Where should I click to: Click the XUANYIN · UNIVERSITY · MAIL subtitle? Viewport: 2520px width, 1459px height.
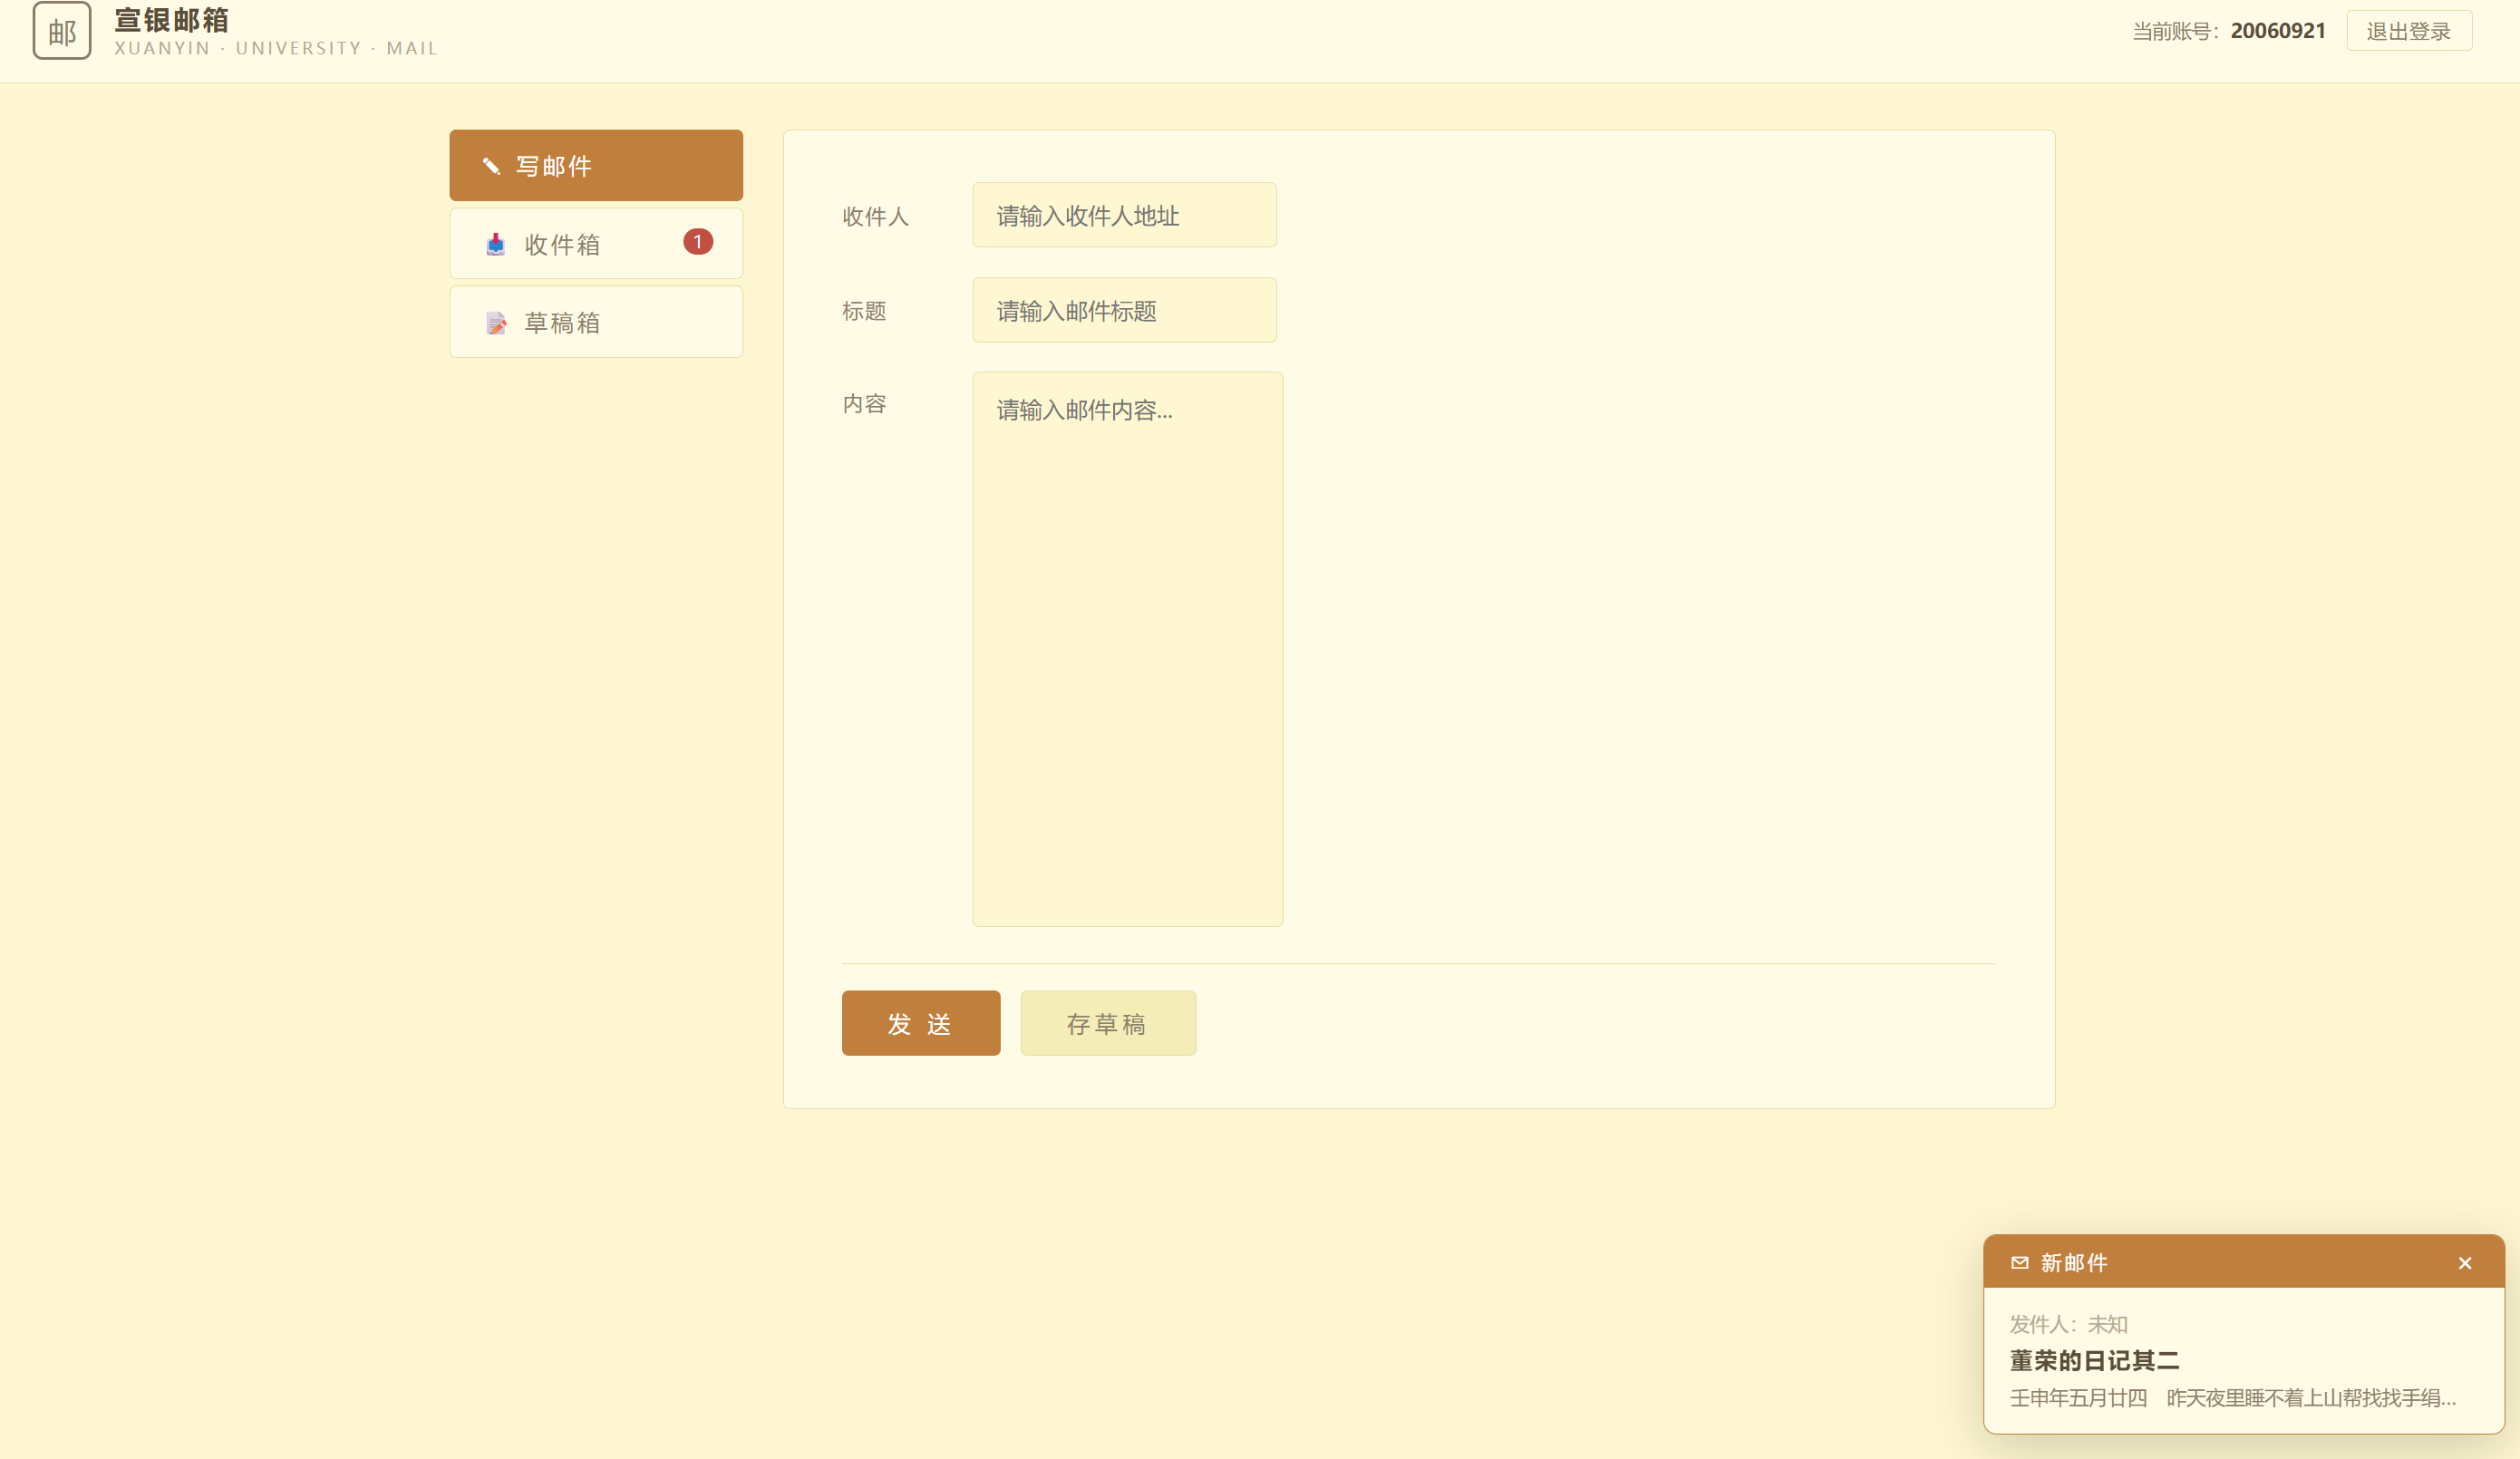point(276,48)
